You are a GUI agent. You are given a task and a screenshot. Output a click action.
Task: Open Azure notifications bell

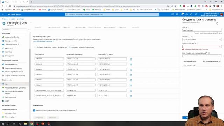coord(182,14)
